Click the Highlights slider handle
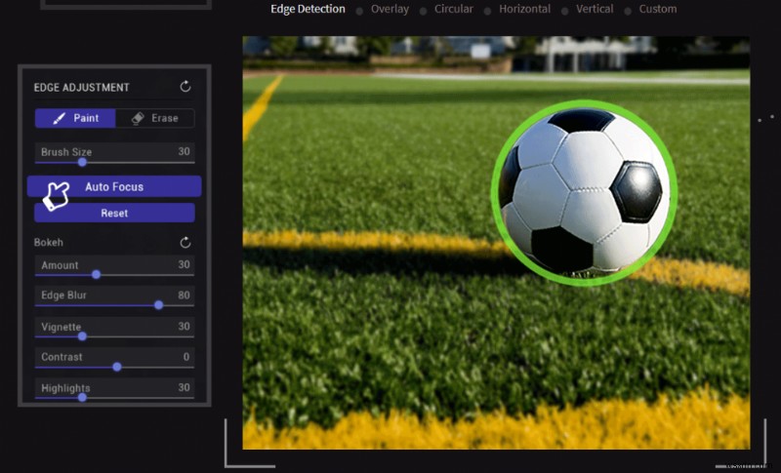The width and height of the screenshot is (781, 473). pyautogui.click(x=82, y=397)
